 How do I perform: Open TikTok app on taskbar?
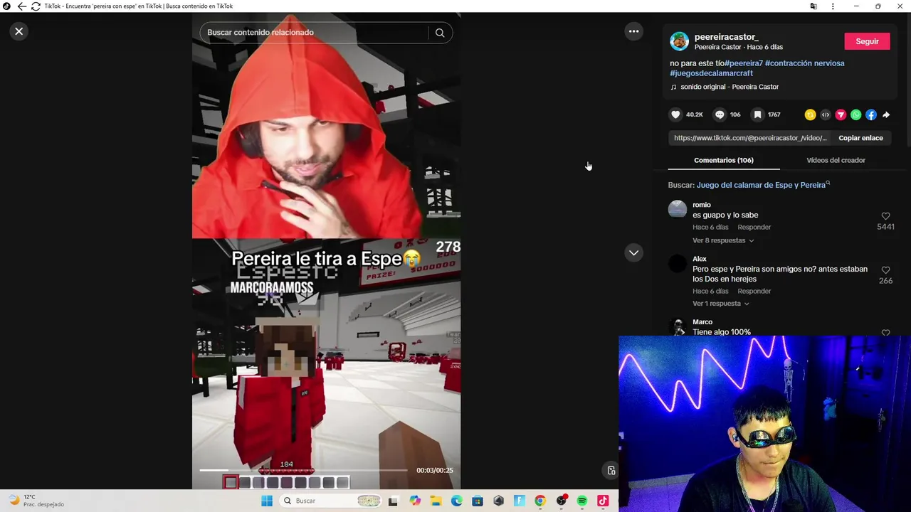pyautogui.click(x=603, y=501)
